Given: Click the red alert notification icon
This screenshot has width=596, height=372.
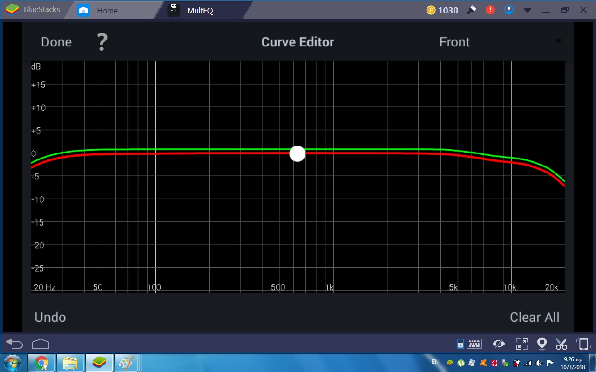Looking at the screenshot, I should pos(490,10).
